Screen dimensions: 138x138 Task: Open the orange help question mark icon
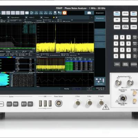pyautogui.click(x=65, y=13)
